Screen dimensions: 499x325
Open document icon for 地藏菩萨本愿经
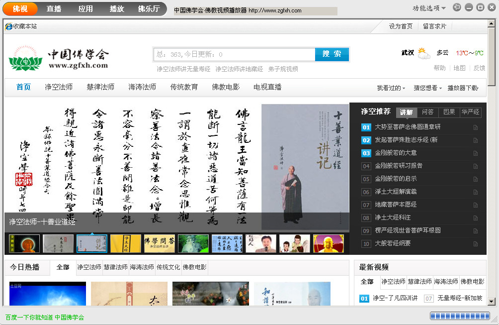tap(476, 205)
